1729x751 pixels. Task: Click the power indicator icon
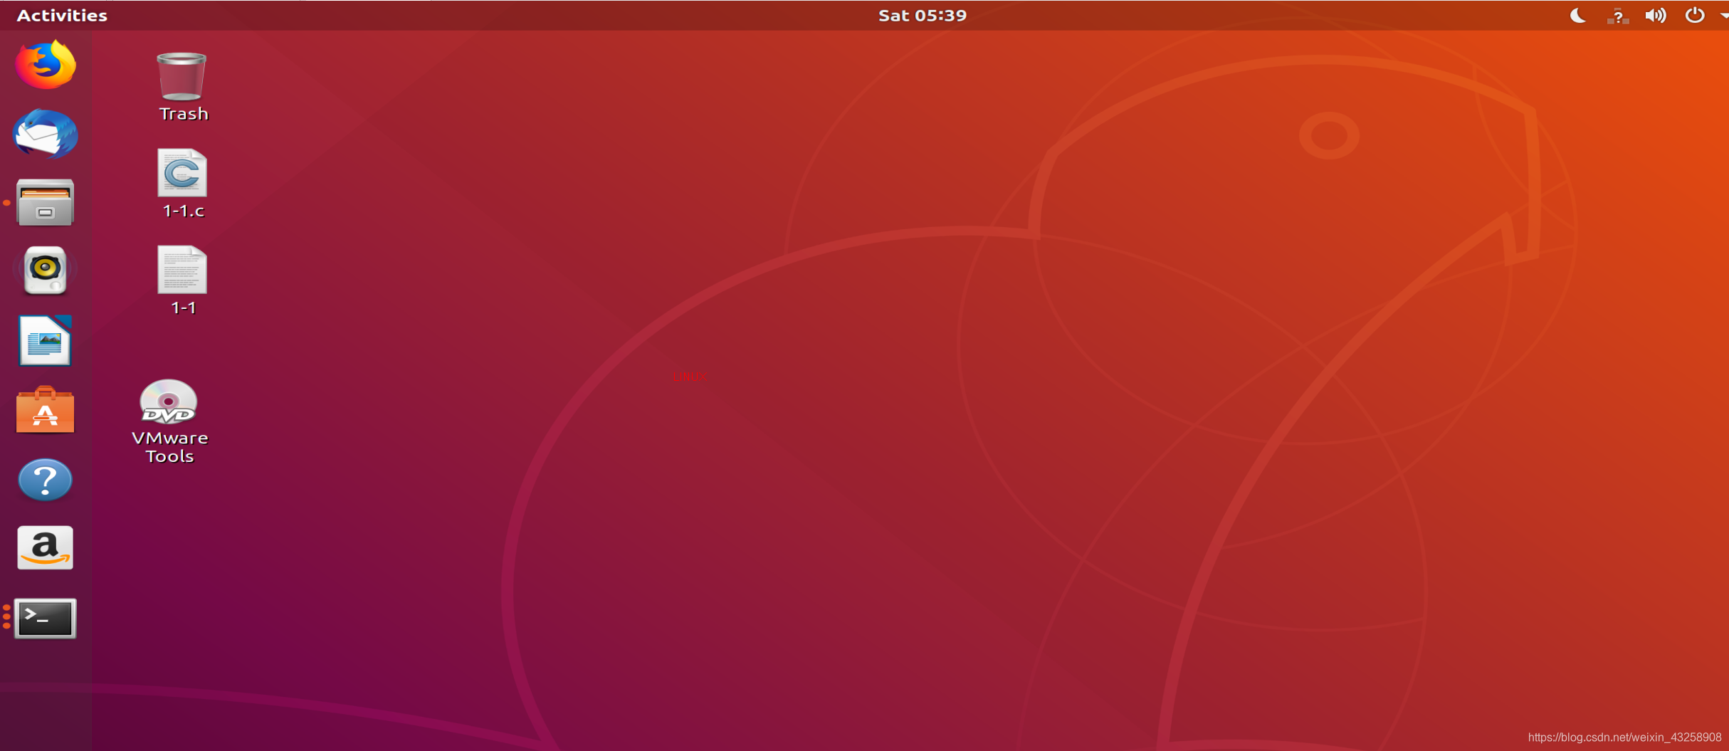(1695, 15)
